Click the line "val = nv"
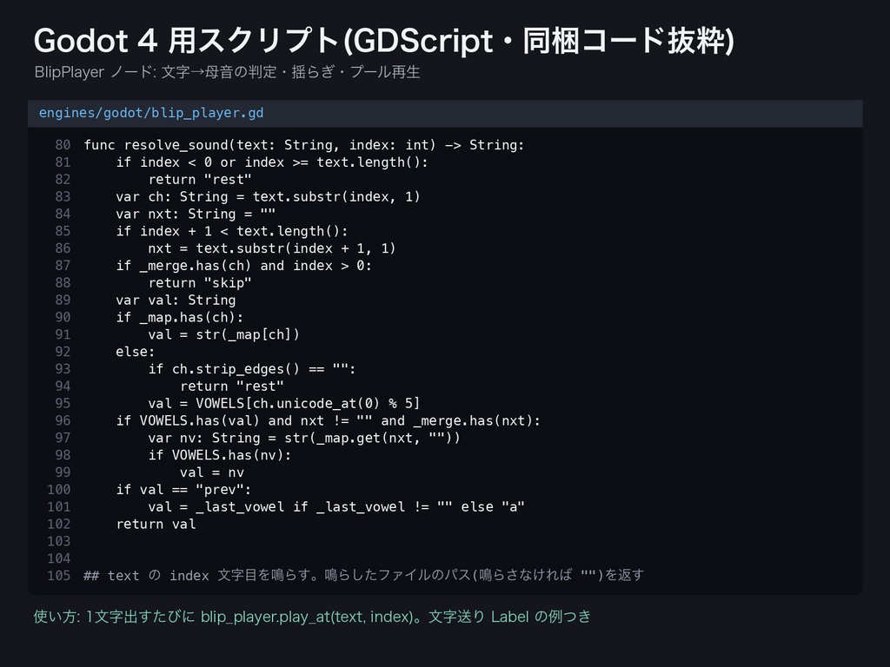The image size is (890, 667). 212,472
